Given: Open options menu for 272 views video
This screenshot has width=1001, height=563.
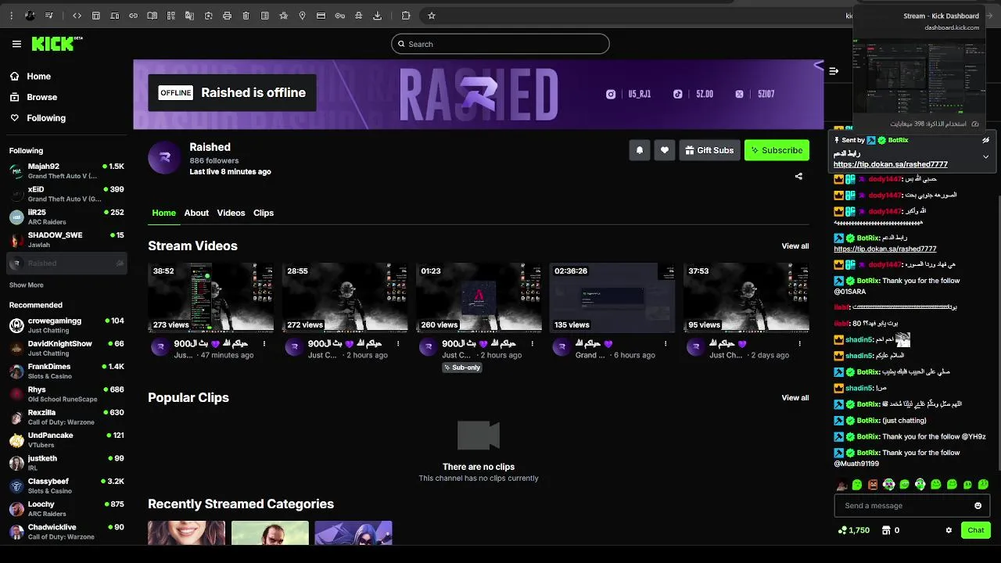Looking at the screenshot, I should click(398, 343).
